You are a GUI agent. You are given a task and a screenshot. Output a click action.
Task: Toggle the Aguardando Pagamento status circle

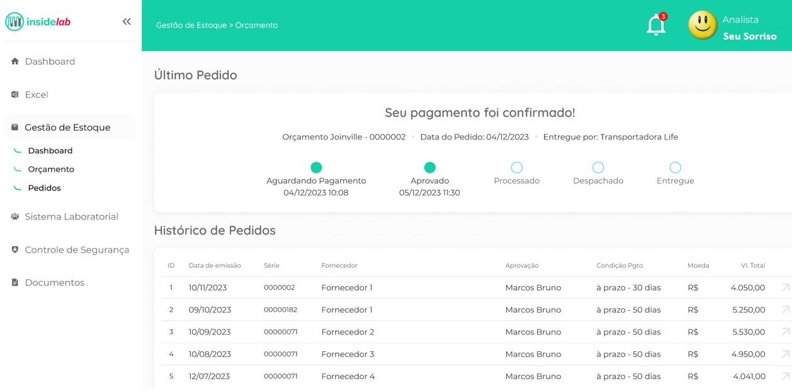(315, 167)
